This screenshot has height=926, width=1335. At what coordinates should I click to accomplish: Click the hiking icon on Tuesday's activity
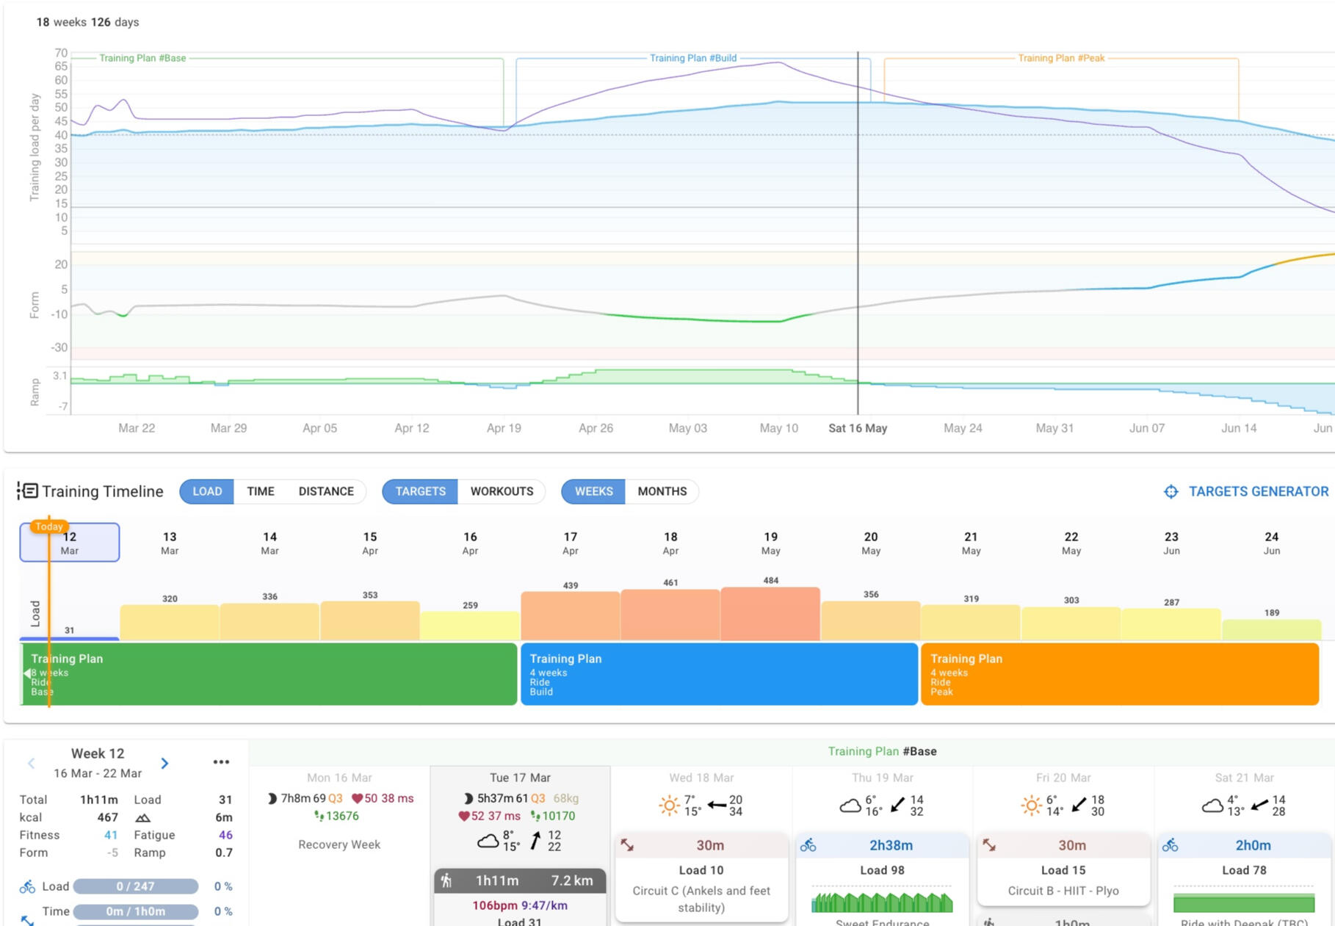(446, 880)
